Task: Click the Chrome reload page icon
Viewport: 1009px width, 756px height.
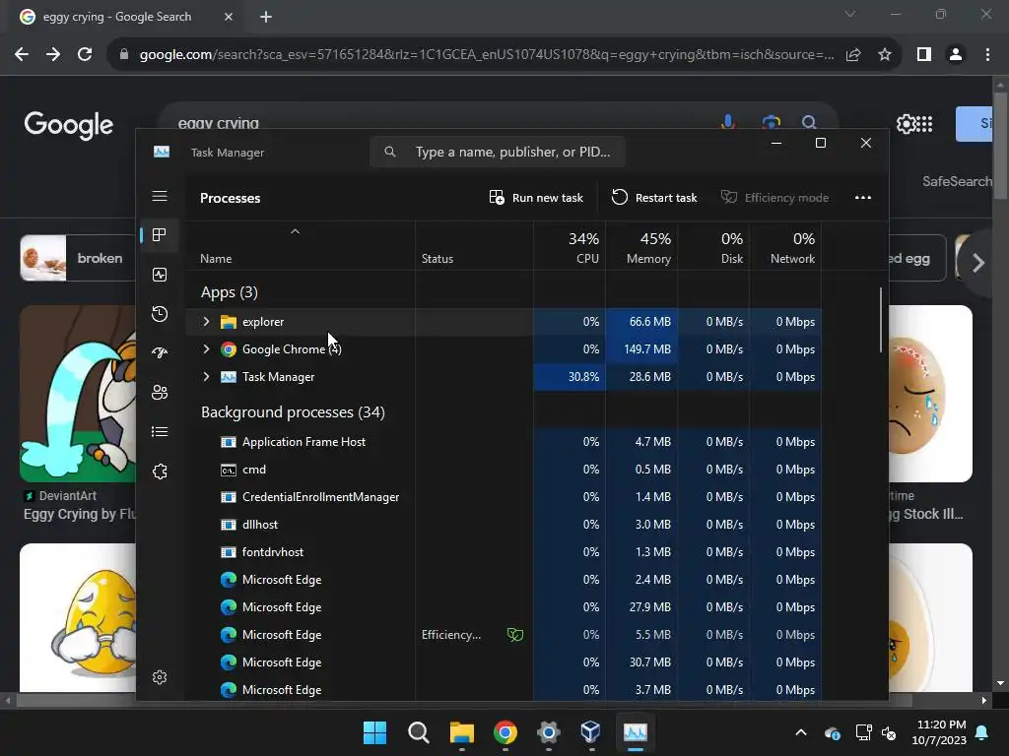Action: 85,54
